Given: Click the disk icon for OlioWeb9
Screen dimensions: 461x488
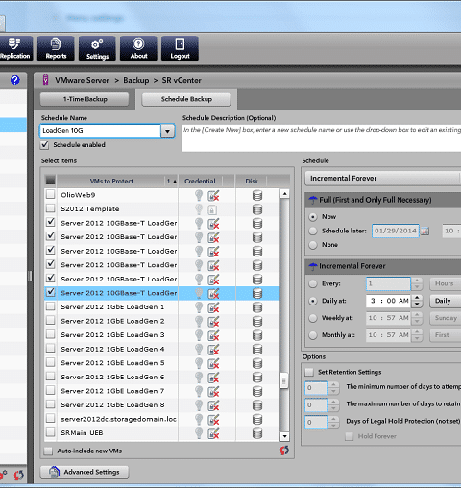Looking at the screenshot, I should (257, 195).
